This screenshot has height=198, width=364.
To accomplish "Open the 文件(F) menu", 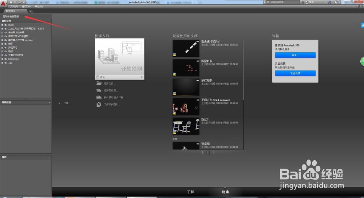I will click(x=14, y=7).
